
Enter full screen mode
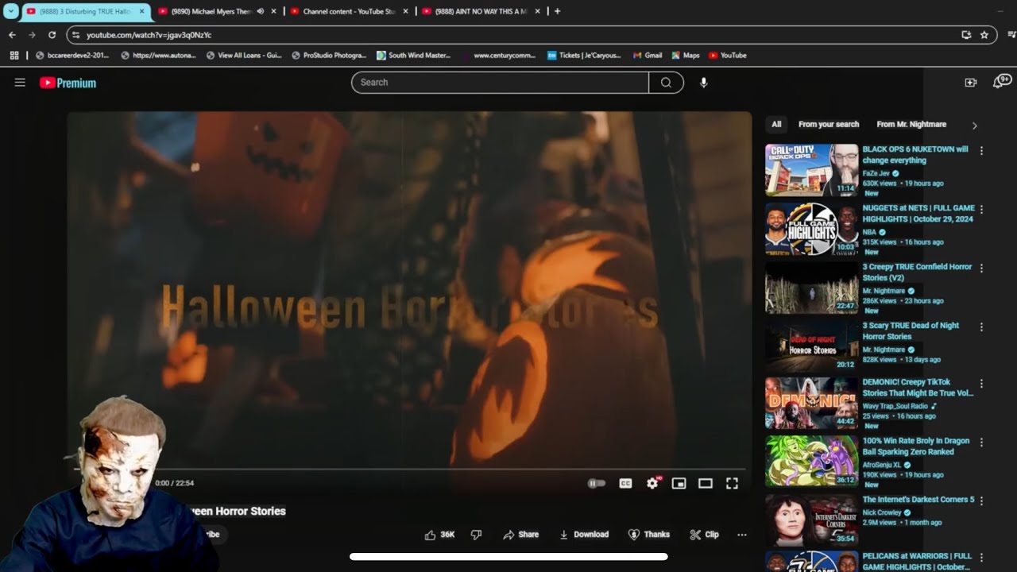pos(733,483)
